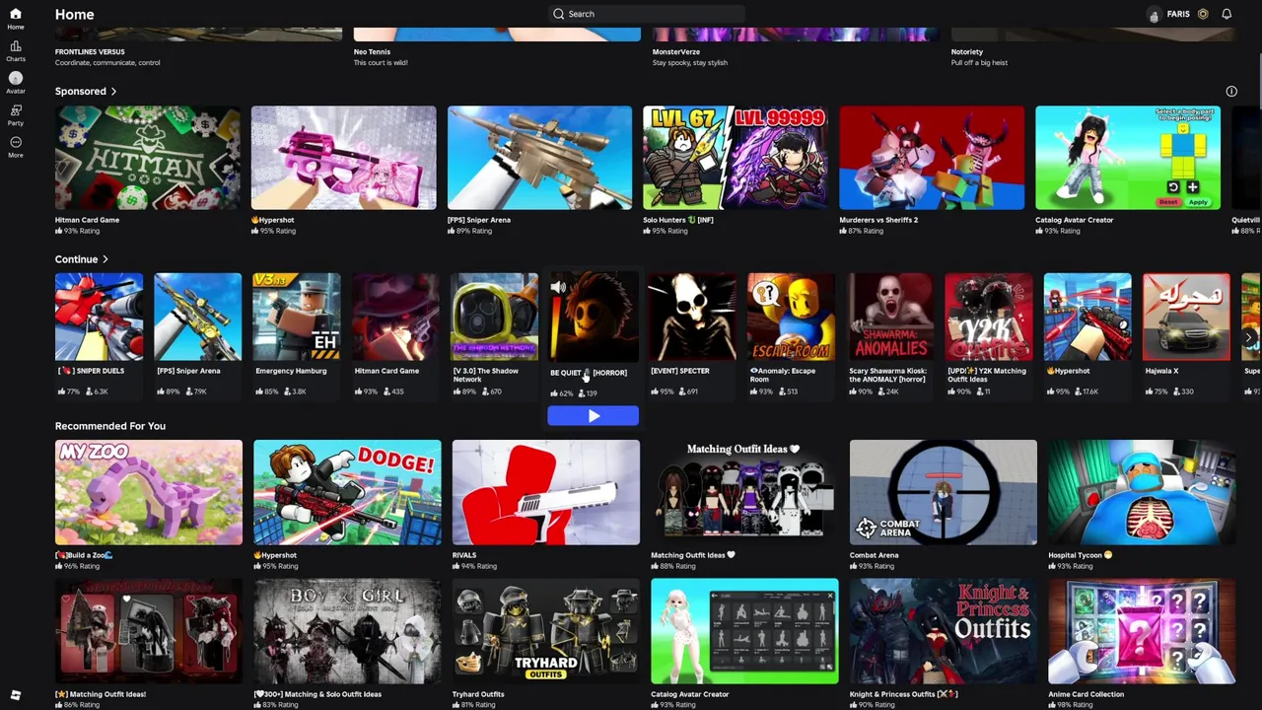
Task: Play BE QUIET [HORROR] with the blue play button
Action: pos(593,416)
